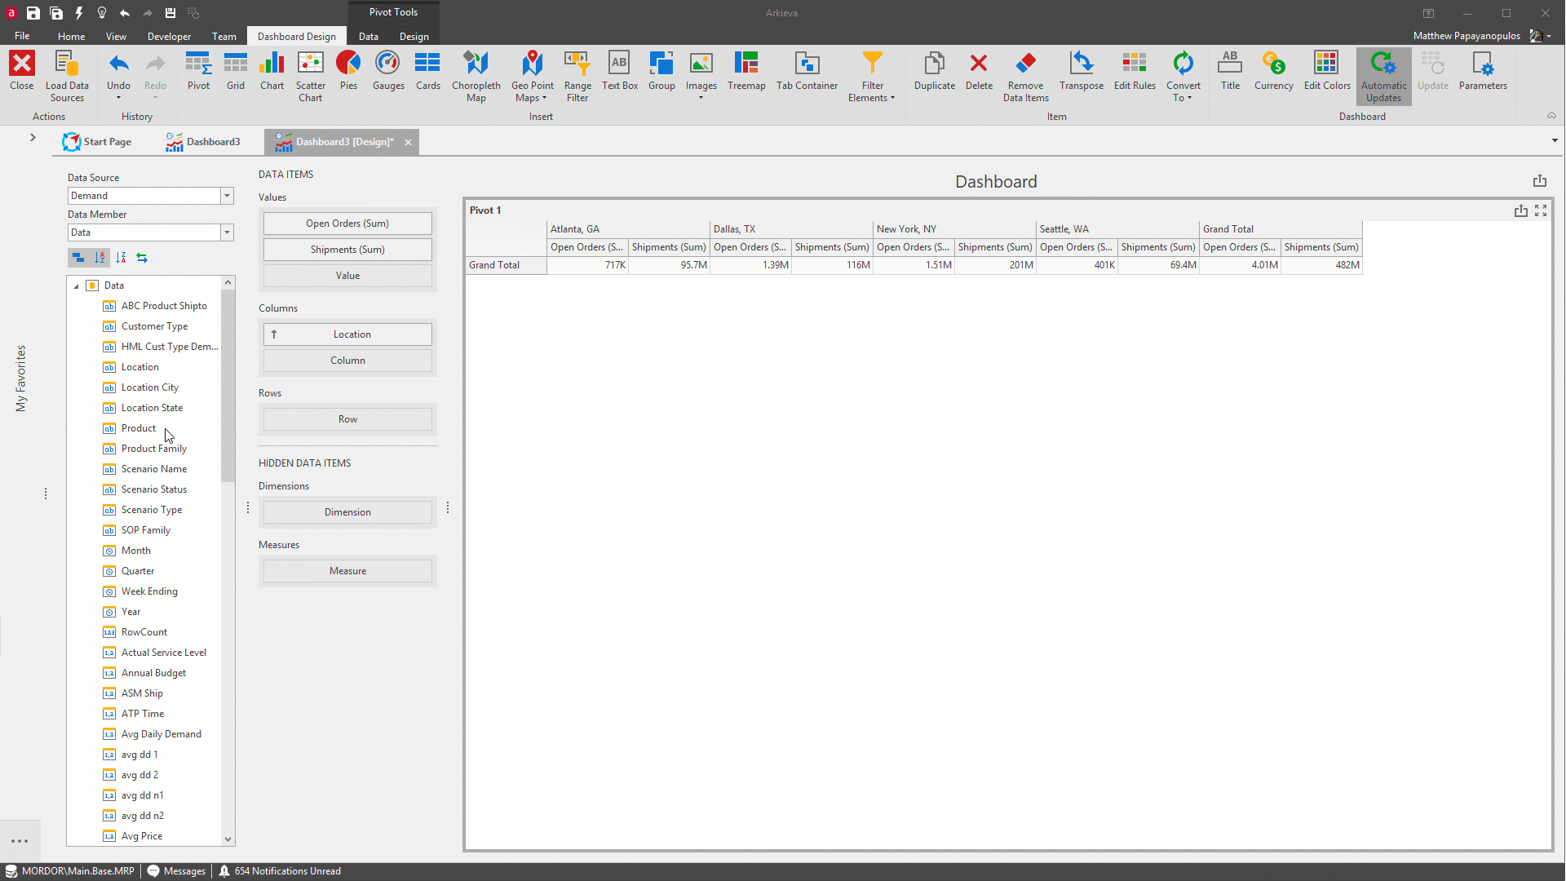Screen dimensions: 1566x881
Task: Edit the dashboard Title
Action: 1230,71
